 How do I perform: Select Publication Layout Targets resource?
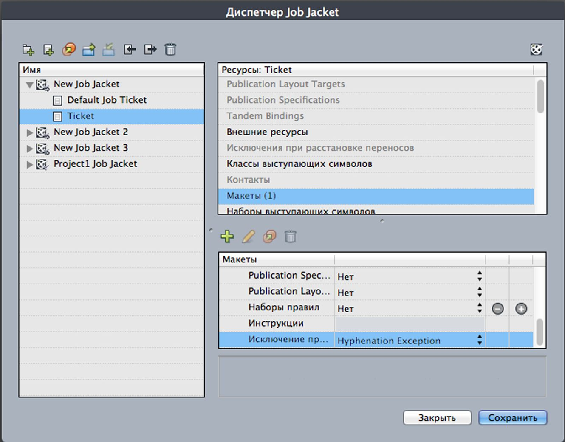tap(376, 84)
